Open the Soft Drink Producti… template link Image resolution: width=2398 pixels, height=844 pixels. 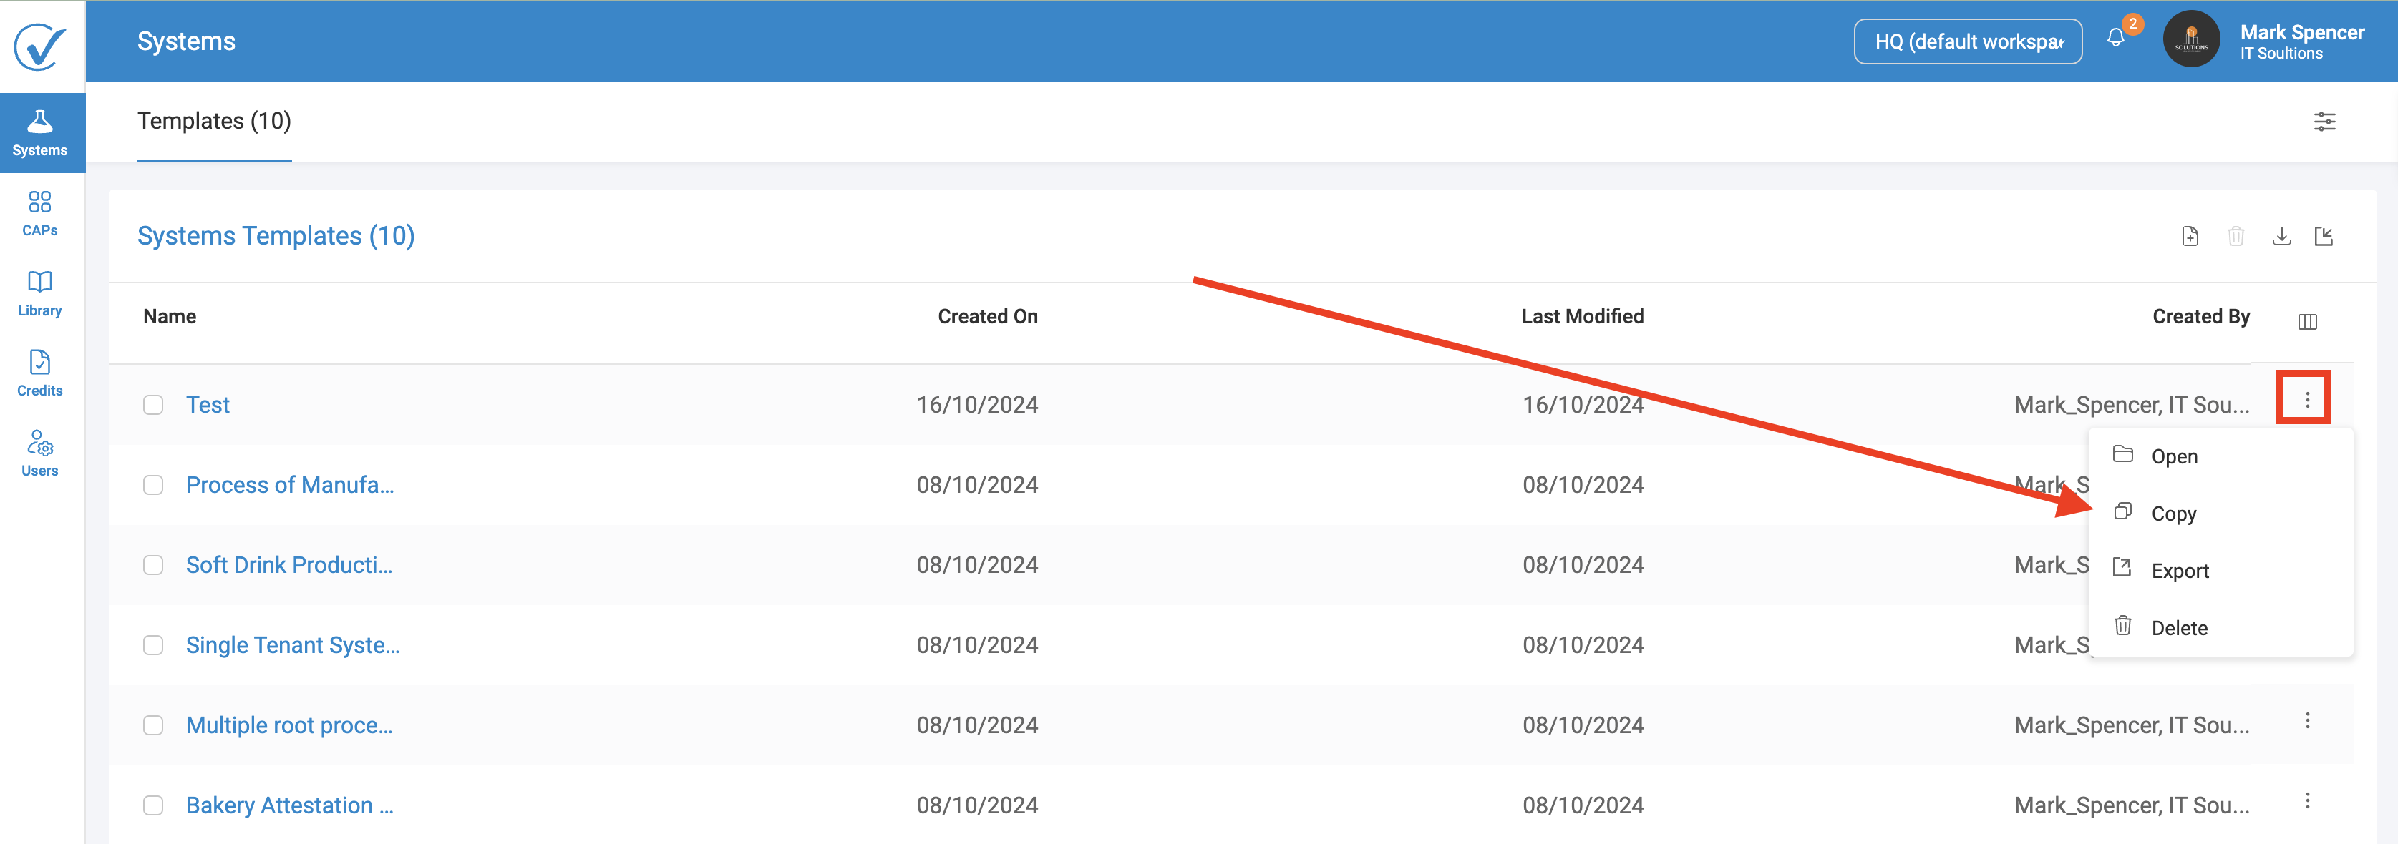289,565
